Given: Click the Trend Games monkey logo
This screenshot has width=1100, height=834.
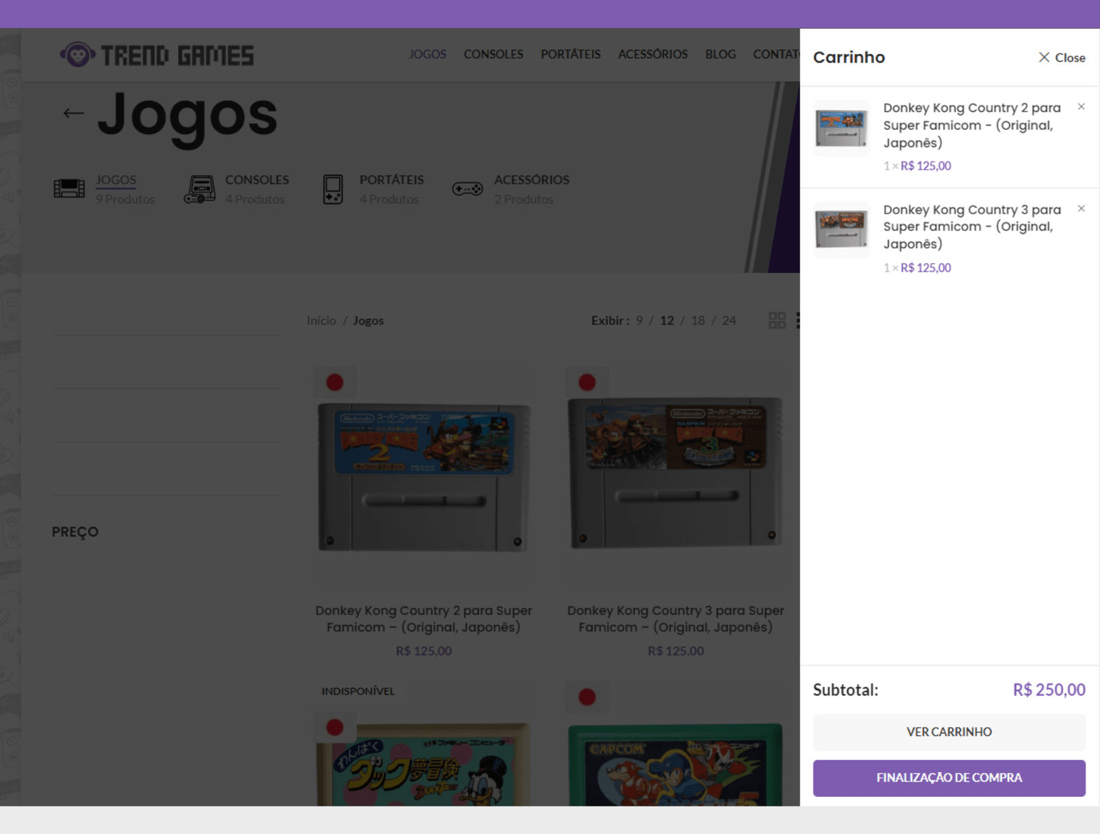Looking at the screenshot, I should tap(78, 53).
